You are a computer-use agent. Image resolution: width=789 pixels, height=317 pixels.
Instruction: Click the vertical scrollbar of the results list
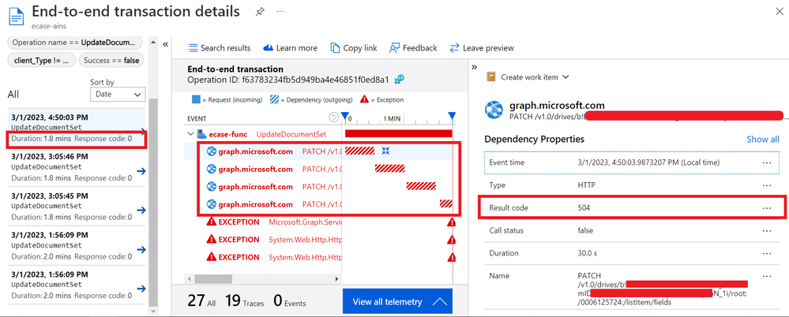153,203
